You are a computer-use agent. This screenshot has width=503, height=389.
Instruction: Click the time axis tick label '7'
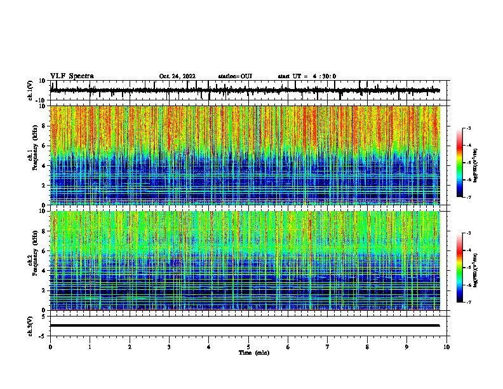[x=328, y=347]
